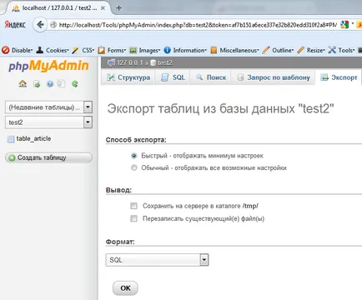Viewport: 362px width, 300px height.
Task: Click the green reload navigation icon
Action: 74,83
